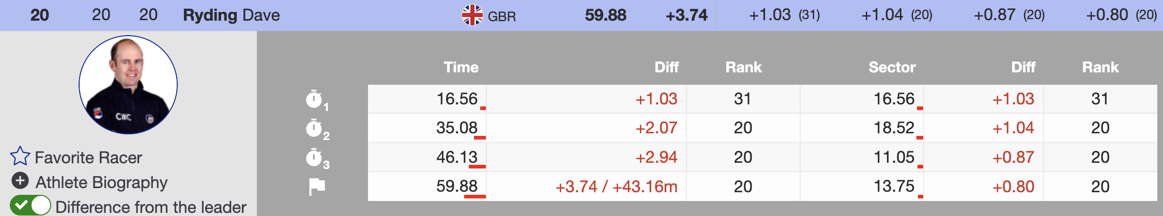Click the GBR flag icon
This screenshot has height=216, width=1163.
pos(472,15)
